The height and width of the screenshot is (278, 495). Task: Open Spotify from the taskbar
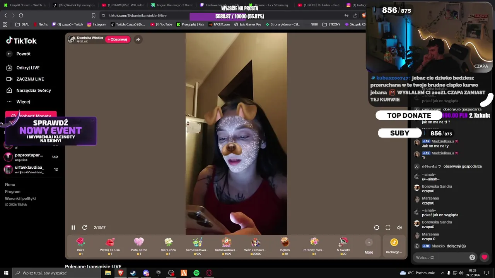196,273
